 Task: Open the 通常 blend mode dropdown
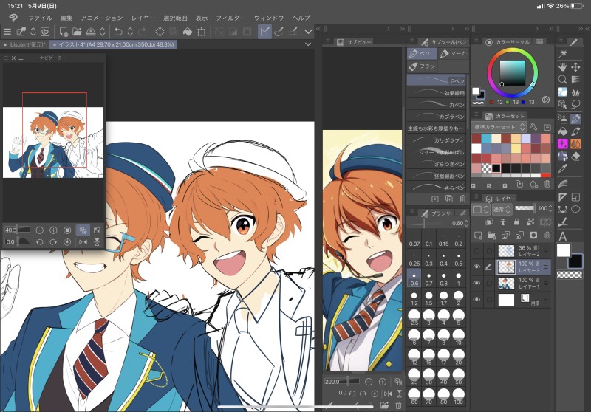click(500, 209)
